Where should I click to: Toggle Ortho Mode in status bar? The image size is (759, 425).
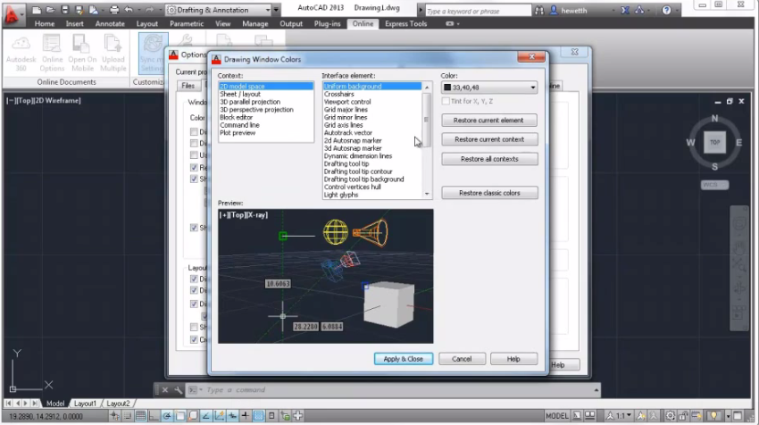click(154, 416)
